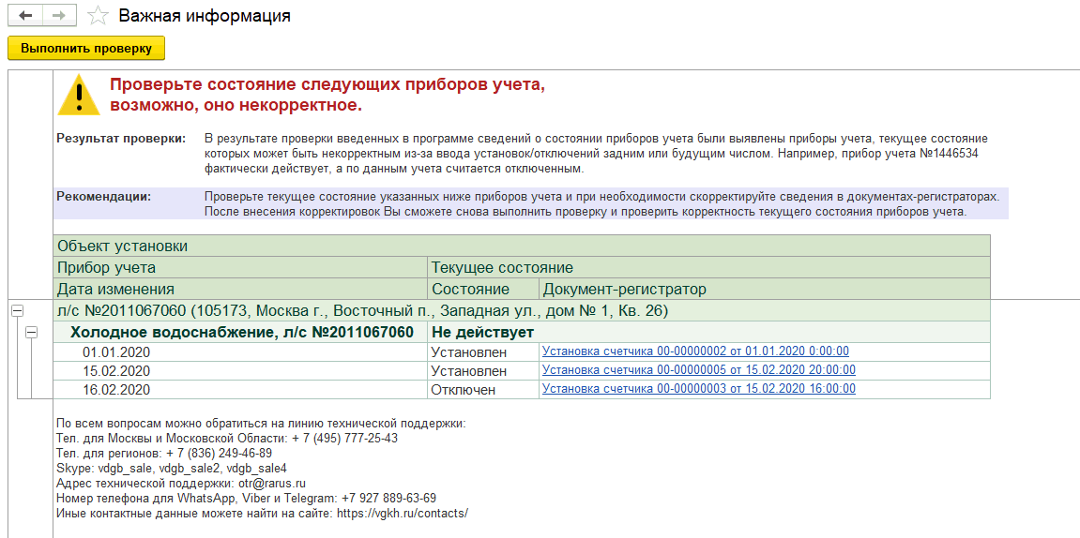Go forward with the right arrow button

[61, 15]
